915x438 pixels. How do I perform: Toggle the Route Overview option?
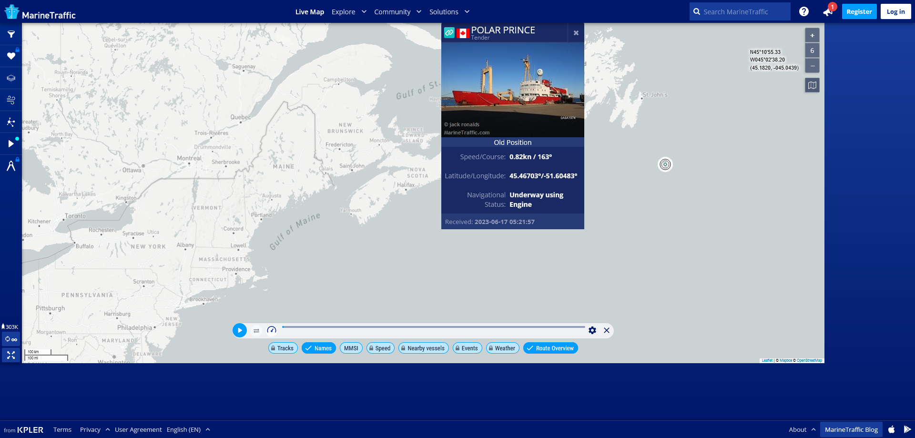pos(550,348)
